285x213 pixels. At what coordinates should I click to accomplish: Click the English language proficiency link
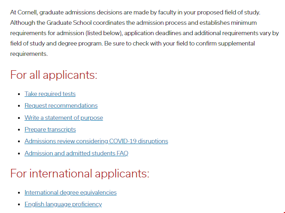coord(63,204)
